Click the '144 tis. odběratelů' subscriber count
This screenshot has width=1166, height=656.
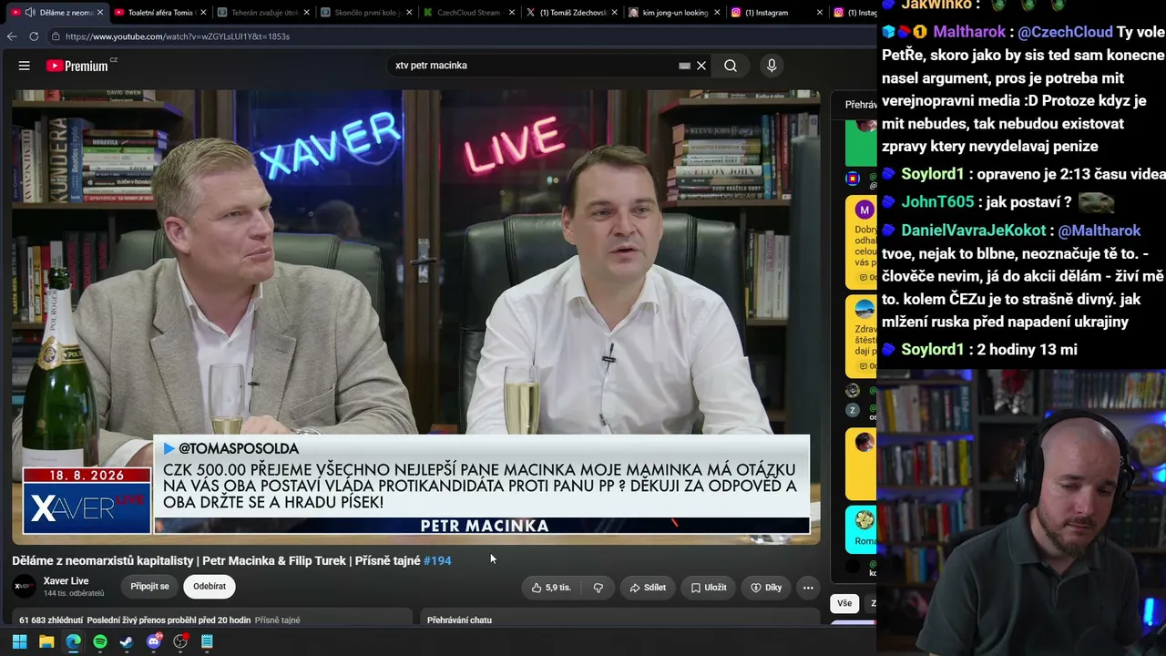(x=74, y=593)
